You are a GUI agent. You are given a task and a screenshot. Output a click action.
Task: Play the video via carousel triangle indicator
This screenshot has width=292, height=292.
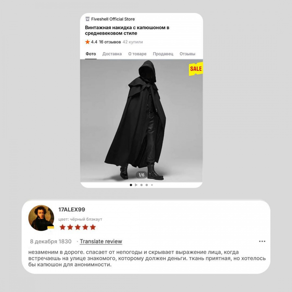click(136, 185)
